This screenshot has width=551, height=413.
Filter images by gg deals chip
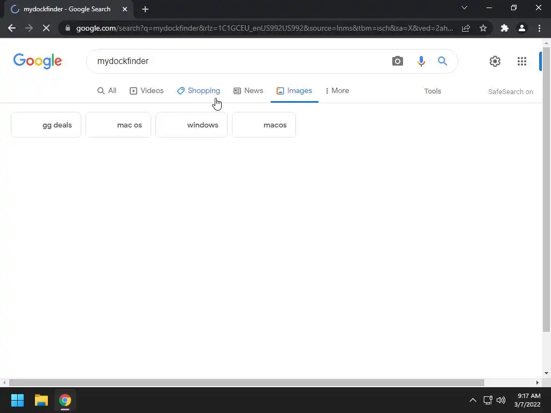click(x=46, y=125)
